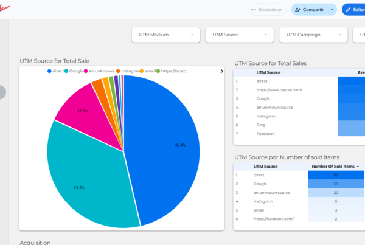Click the sort arrow next to Number Of Sold Items
This screenshot has width=365, height=245.
[x=358, y=167]
